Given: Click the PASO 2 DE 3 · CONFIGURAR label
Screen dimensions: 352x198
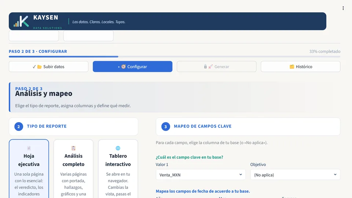Looking at the screenshot, I should pyautogui.click(x=38, y=51).
